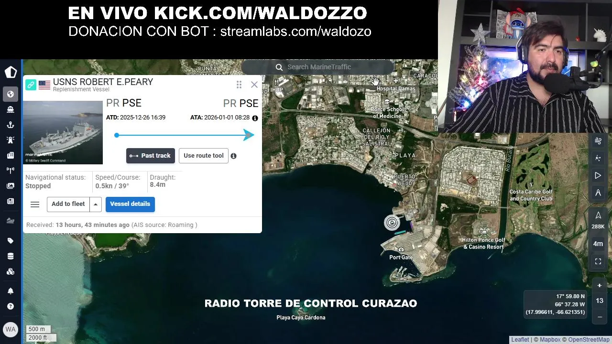Toggle the density network map icon

598,158
